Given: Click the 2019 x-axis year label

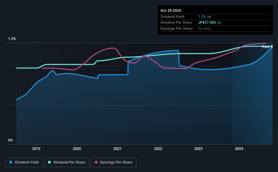Looking at the screenshot, I should coord(36,149).
